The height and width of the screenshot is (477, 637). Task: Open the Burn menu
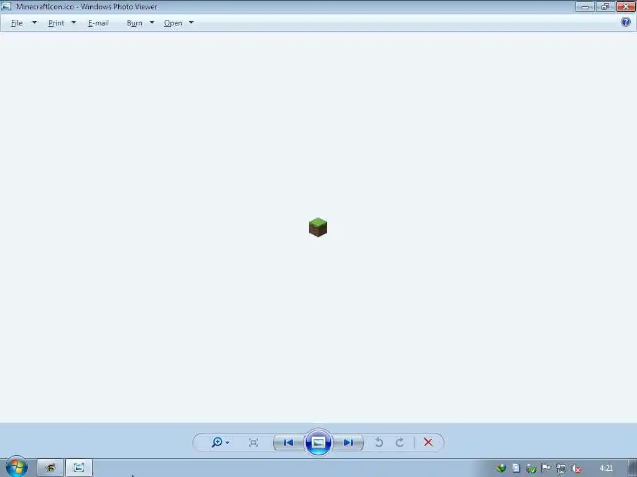[134, 23]
